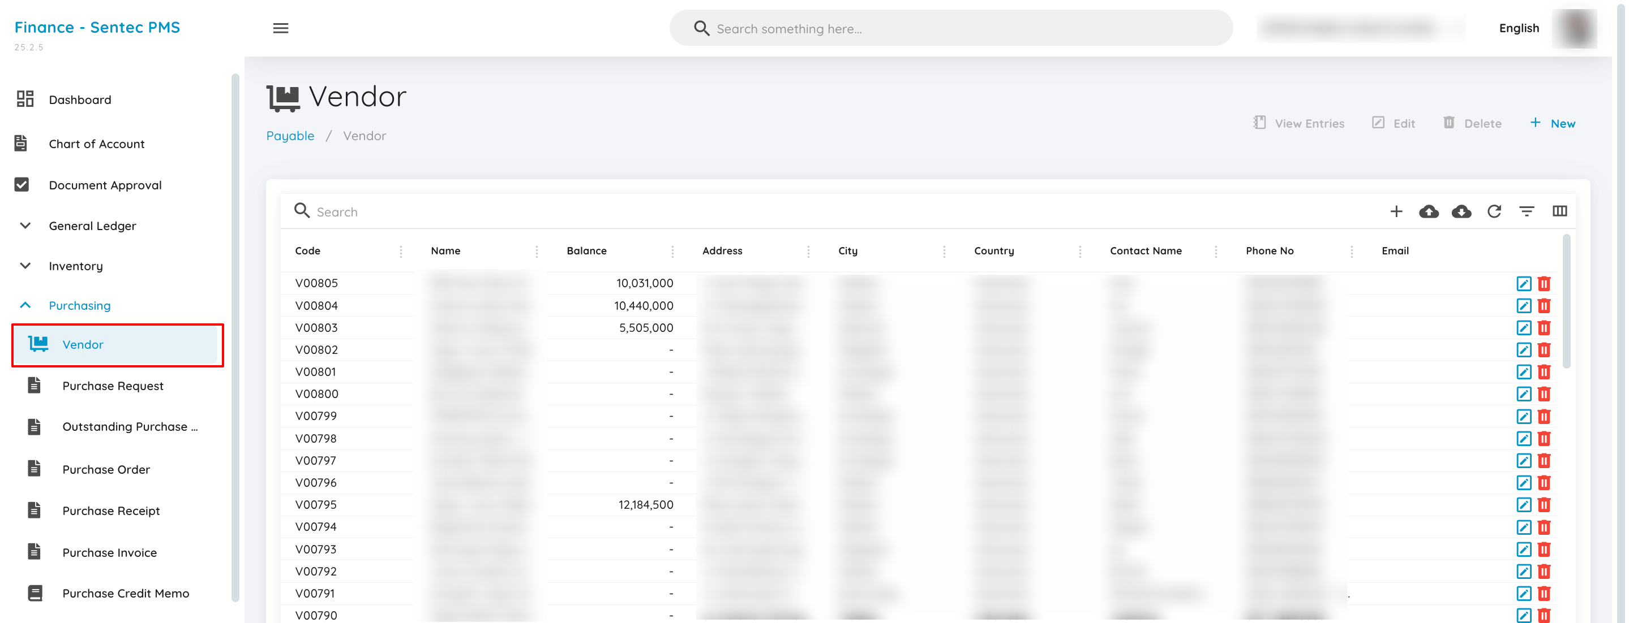Open Purchase Receipt in sidebar

pos(111,510)
